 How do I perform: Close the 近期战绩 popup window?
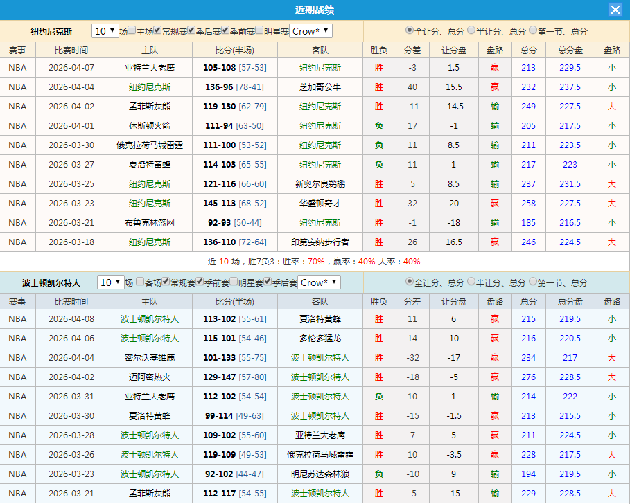pyautogui.click(x=615, y=10)
